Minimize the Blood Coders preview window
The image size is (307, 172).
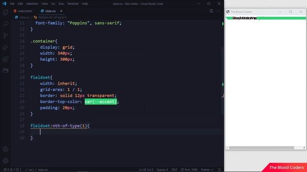pos(280,11)
